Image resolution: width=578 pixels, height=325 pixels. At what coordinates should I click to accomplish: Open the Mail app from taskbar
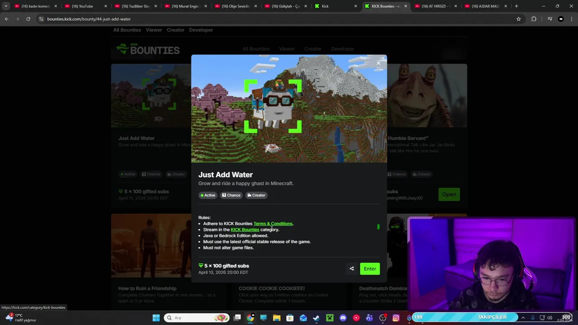coord(303,318)
